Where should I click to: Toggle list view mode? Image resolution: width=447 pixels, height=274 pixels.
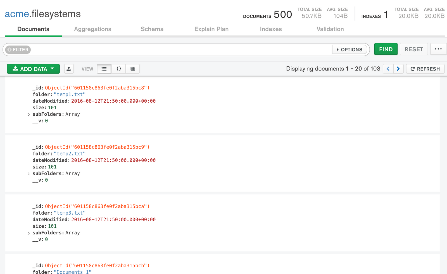click(104, 69)
